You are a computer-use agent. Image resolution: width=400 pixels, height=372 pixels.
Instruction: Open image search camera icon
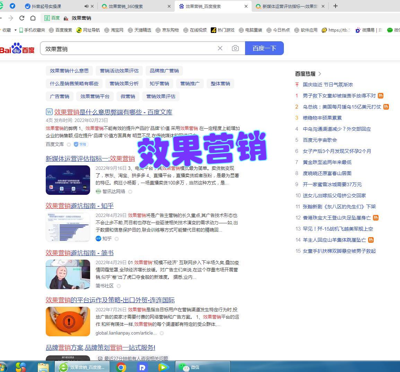(235, 48)
